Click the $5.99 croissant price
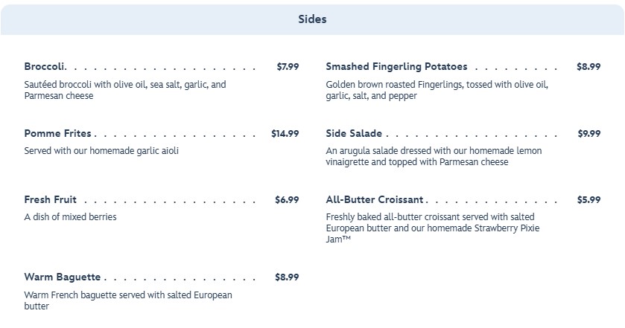Viewport: 625px width, 328px height. click(588, 200)
